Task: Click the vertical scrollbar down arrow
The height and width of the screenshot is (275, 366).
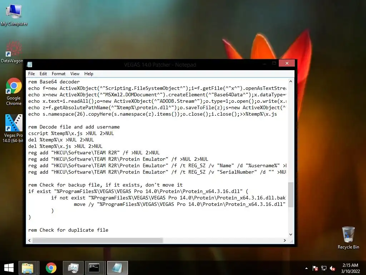Action: tap(291, 234)
